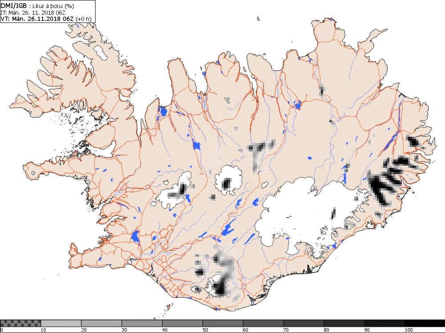The height and width of the screenshot is (333, 445).
Task: Click the 'DMI/IGB' title text
Action: click(x=14, y=6)
